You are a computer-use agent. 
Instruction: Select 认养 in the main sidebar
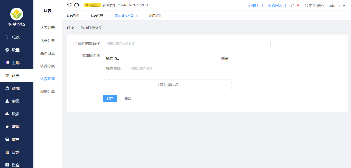(17, 75)
